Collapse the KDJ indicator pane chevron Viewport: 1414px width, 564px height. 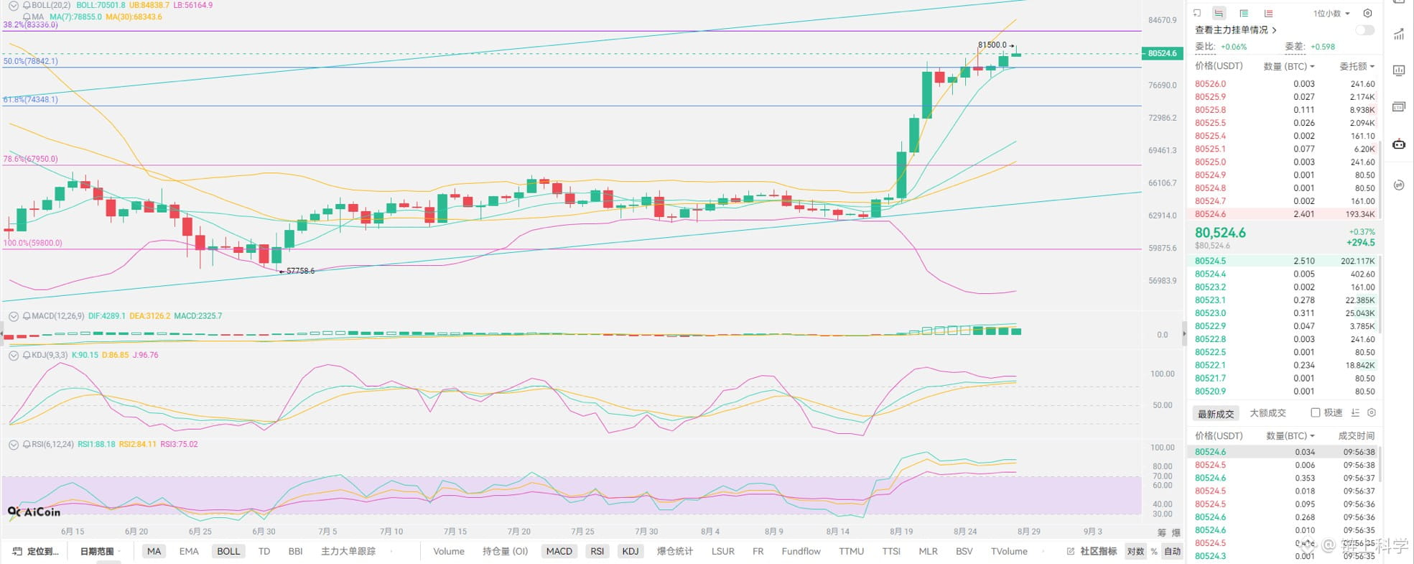(x=14, y=355)
